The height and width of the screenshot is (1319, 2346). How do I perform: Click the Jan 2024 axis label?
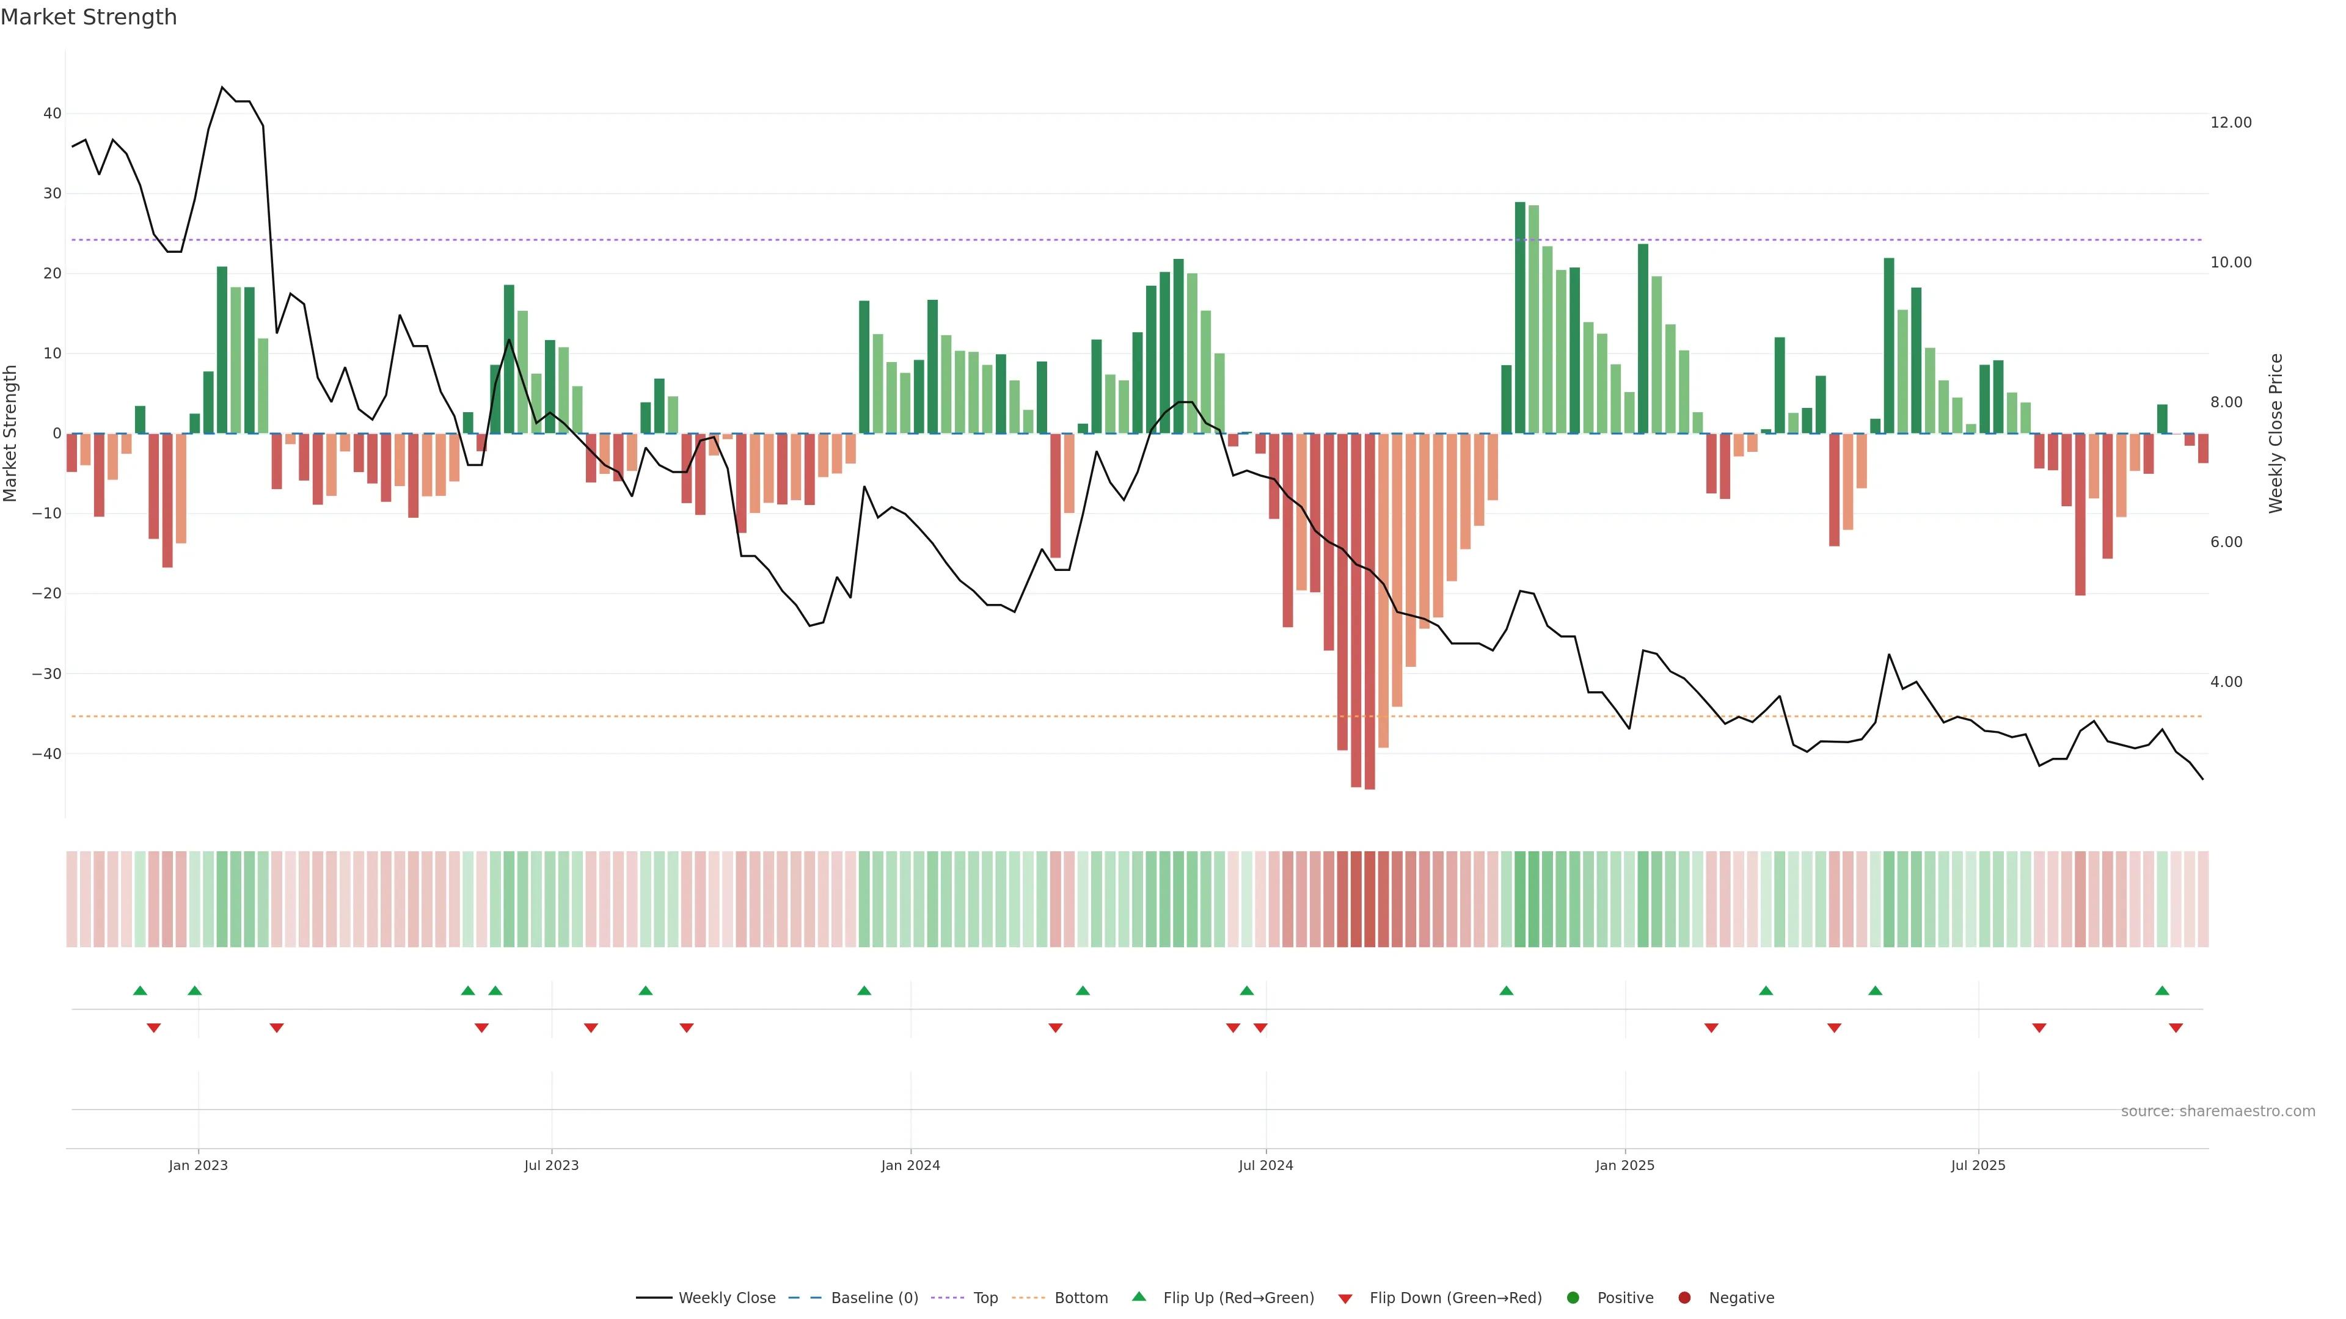pyautogui.click(x=910, y=1165)
